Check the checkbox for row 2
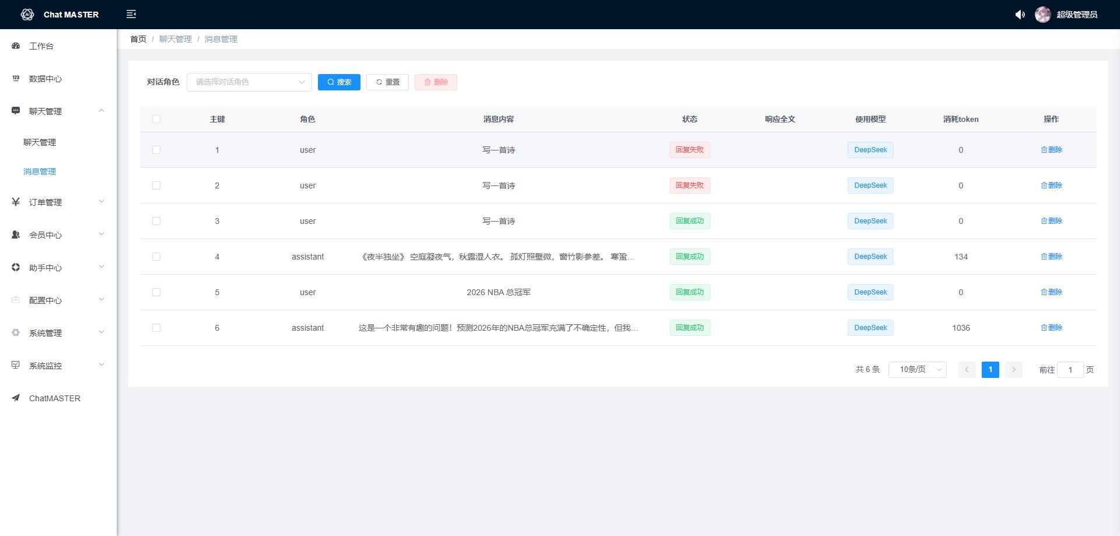 (x=156, y=185)
